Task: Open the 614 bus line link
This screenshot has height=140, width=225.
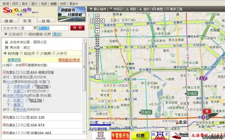Action: coord(10,82)
